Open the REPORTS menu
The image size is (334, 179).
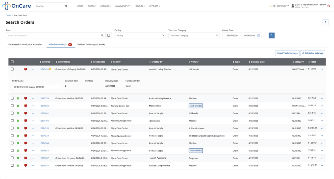[x=155, y=6]
